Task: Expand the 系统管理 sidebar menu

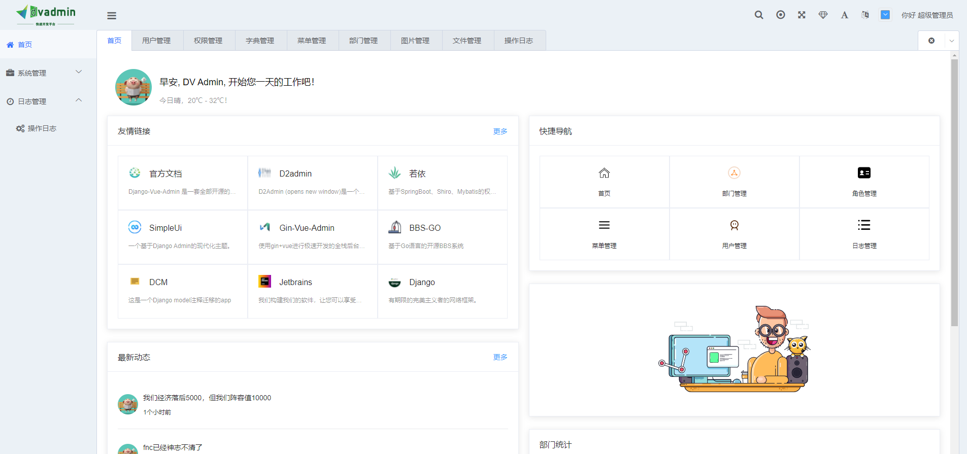Action: [48, 73]
